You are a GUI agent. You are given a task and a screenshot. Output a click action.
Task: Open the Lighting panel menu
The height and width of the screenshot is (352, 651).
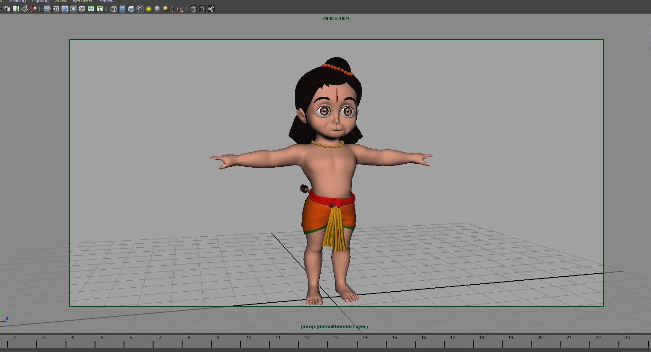[40, 1]
